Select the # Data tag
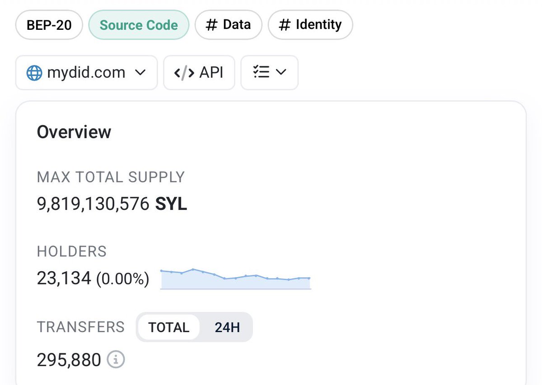The height and width of the screenshot is (385, 542). [x=228, y=25]
